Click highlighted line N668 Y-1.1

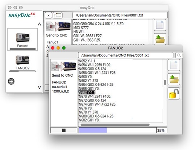pos(87,93)
